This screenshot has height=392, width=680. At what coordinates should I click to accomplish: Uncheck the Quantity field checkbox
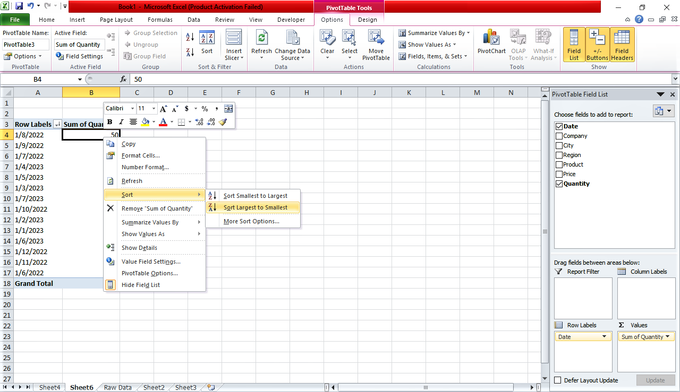click(x=559, y=184)
